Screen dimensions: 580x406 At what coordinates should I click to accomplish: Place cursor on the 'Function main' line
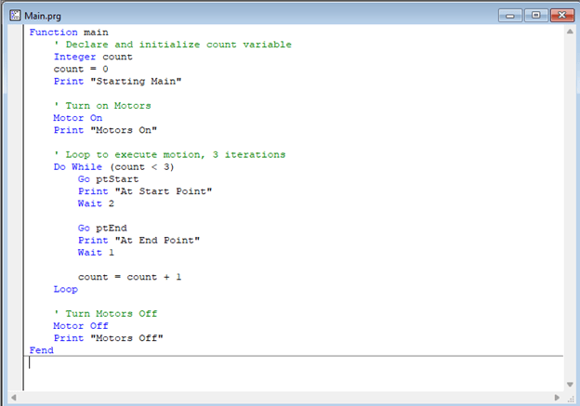[x=69, y=33]
